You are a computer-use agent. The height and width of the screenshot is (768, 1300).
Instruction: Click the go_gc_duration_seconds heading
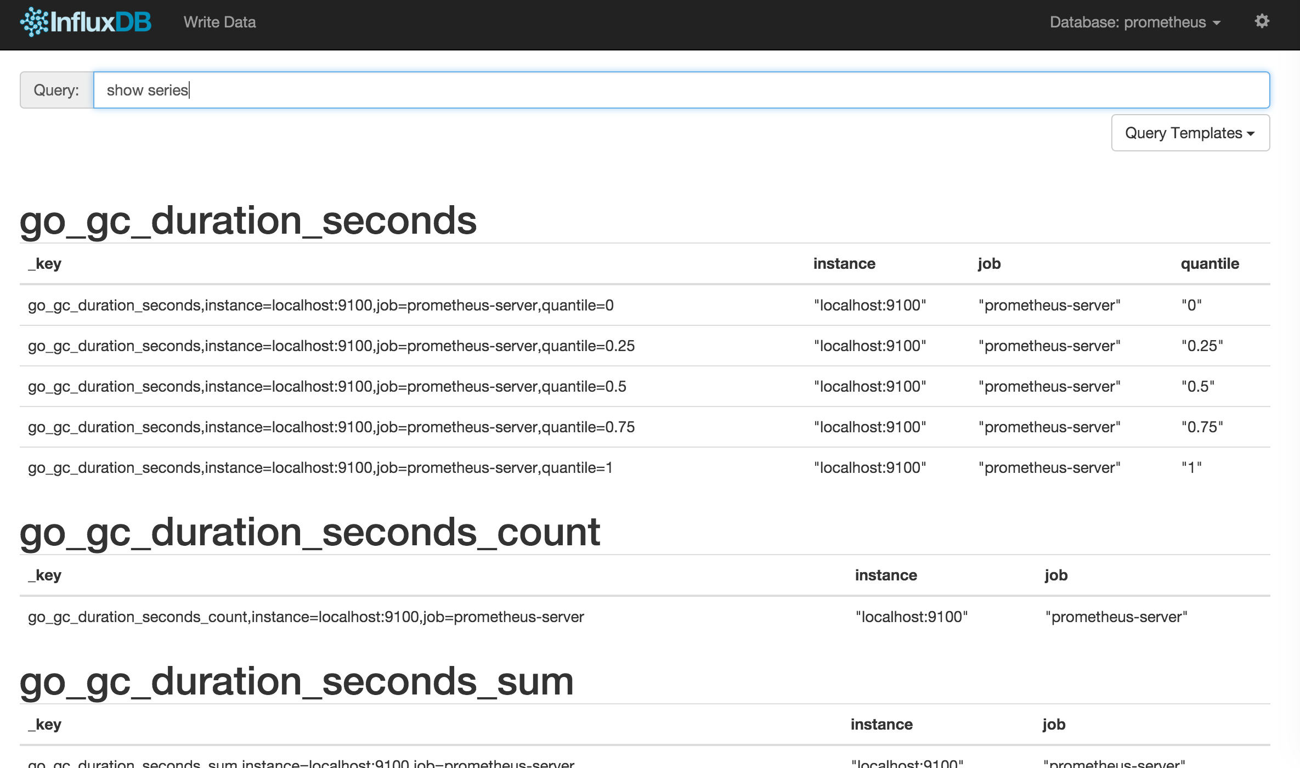(x=248, y=221)
